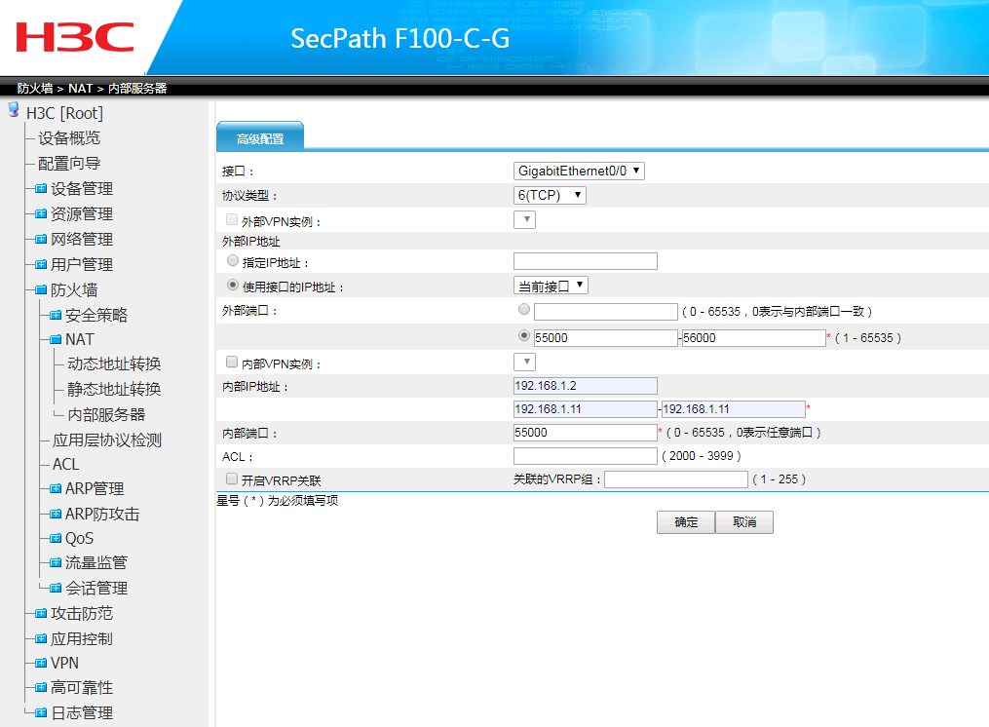Click the QoS tree label
The width and height of the screenshot is (989, 727).
80,538
